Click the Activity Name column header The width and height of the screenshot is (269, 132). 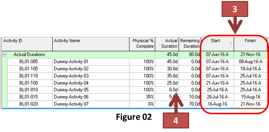(x=91, y=44)
